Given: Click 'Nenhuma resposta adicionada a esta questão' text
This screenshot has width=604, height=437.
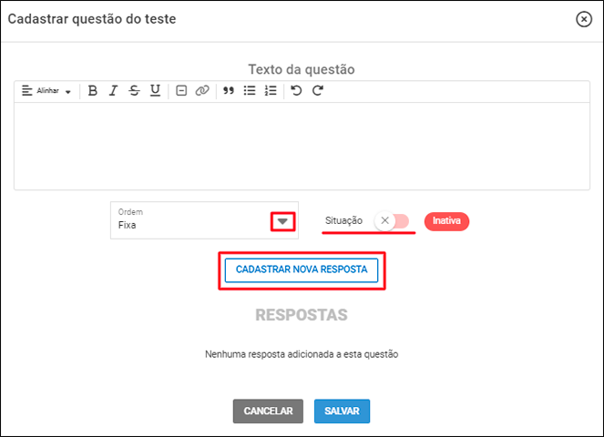Looking at the screenshot, I should click(x=302, y=354).
